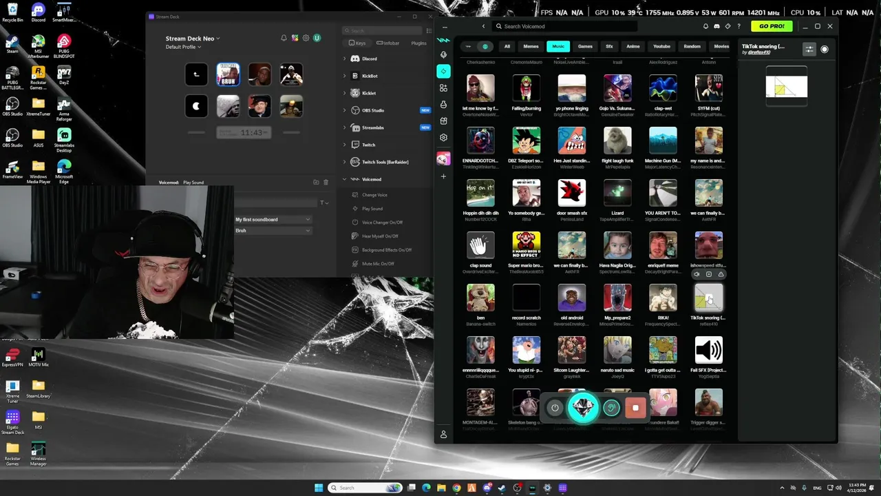Switch to Infobar tab in Stream Deck
The width and height of the screenshot is (881, 496).
(x=388, y=43)
